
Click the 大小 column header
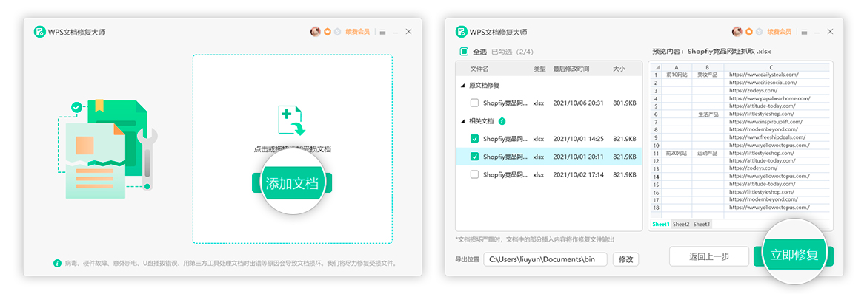click(619, 69)
